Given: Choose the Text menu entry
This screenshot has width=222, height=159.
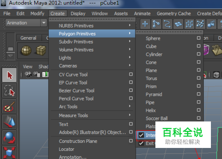Looking at the screenshot, I should click(x=63, y=124).
